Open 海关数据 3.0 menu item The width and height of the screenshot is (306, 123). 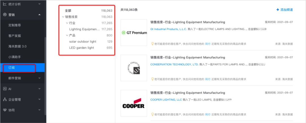tap(17, 46)
